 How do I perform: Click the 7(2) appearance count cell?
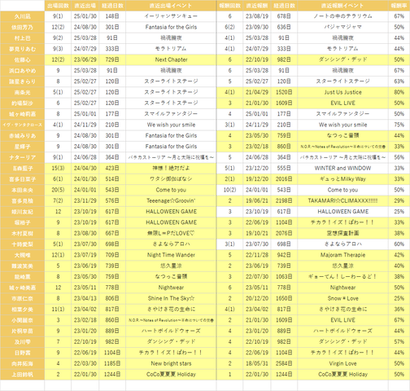coord(58,201)
